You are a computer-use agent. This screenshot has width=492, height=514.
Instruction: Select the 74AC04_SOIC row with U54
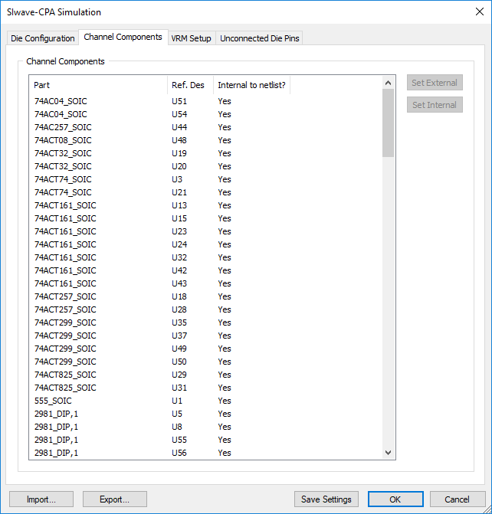205,114
